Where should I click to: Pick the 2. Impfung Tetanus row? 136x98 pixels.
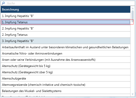[x=65, y=35]
